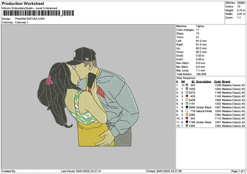247x174 pixels.
Task: Click the 'Production Worksheet' title
Action: 23,3
